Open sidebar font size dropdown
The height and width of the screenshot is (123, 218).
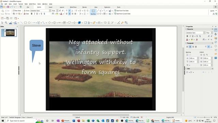click(x=212, y=33)
